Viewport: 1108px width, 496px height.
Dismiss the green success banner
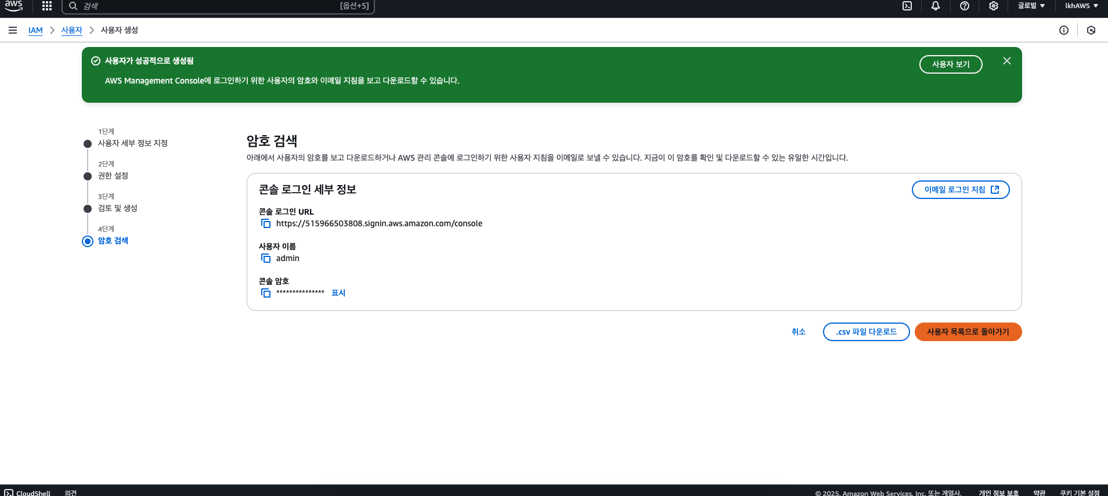tap(1007, 61)
